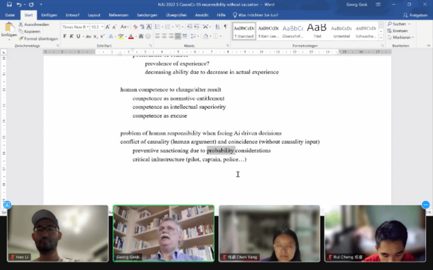This screenshot has width=433, height=270.
Task: Decrease font size with the smaller A icon
Action: (114, 27)
